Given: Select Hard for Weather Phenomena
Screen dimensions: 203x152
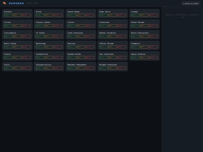Looking at the screenshot, I should (x=90, y=68).
